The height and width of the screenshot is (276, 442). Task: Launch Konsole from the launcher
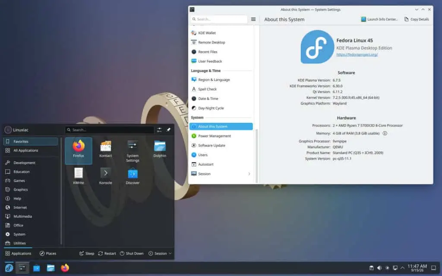click(x=105, y=176)
